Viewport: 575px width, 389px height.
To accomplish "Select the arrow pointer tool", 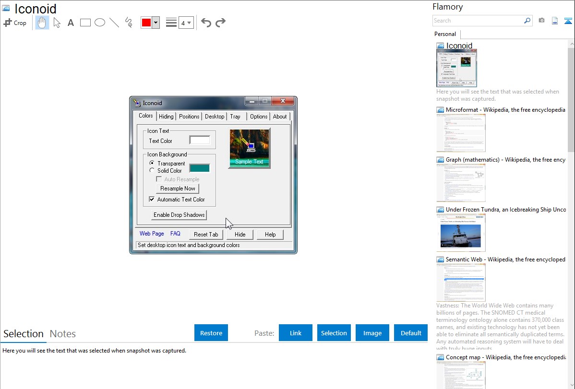I will click(57, 23).
